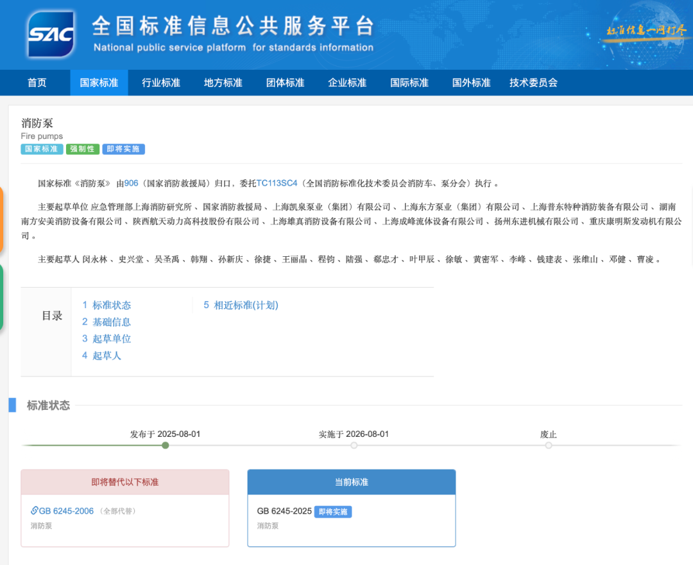Image resolution: width=693 pixels, height=565 pixels.
Task: Open the 首页 navigation tab
Action: (x=37, y=83)
